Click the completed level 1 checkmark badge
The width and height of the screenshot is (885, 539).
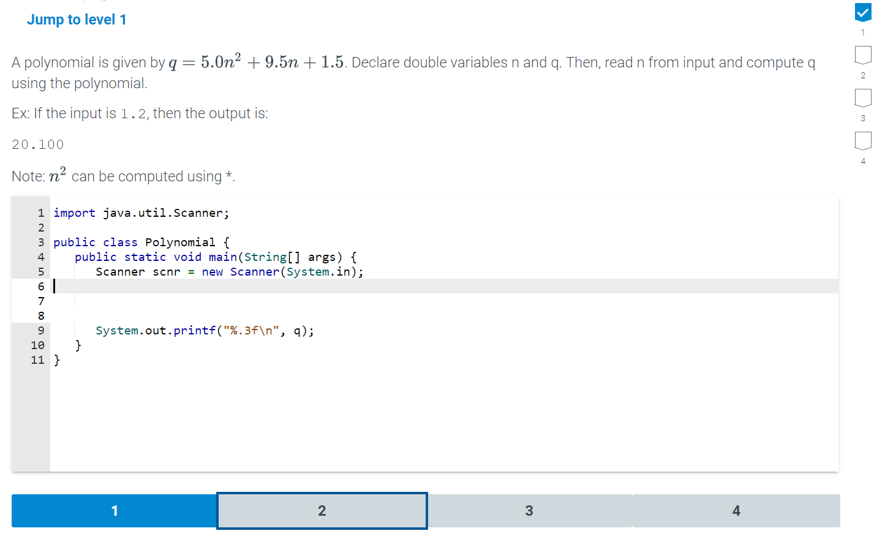tap(863, 12)
